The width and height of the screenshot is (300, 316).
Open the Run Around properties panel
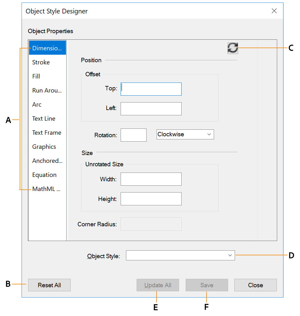tap(47, 90)
